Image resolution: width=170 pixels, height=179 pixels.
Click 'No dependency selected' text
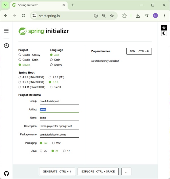pos(105,61)
